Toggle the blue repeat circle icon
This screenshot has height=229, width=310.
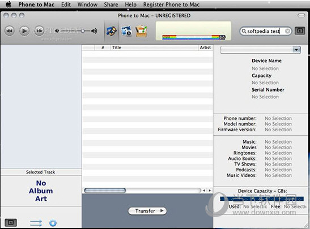(53, 223)
